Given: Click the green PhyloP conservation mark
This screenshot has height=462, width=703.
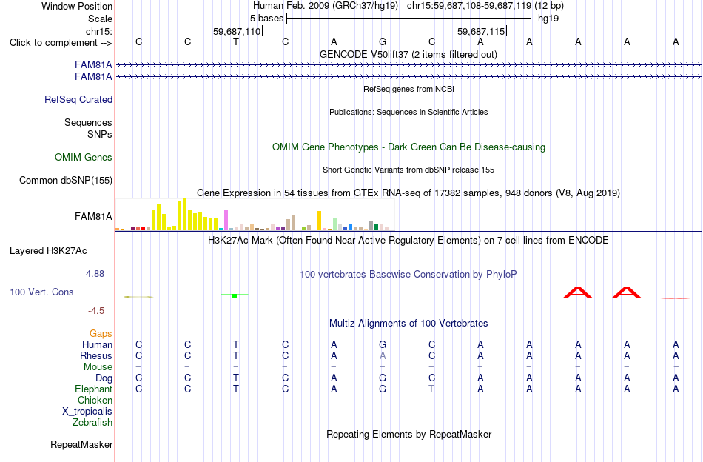Looking at the screenshot, I should tap(235, 295).
